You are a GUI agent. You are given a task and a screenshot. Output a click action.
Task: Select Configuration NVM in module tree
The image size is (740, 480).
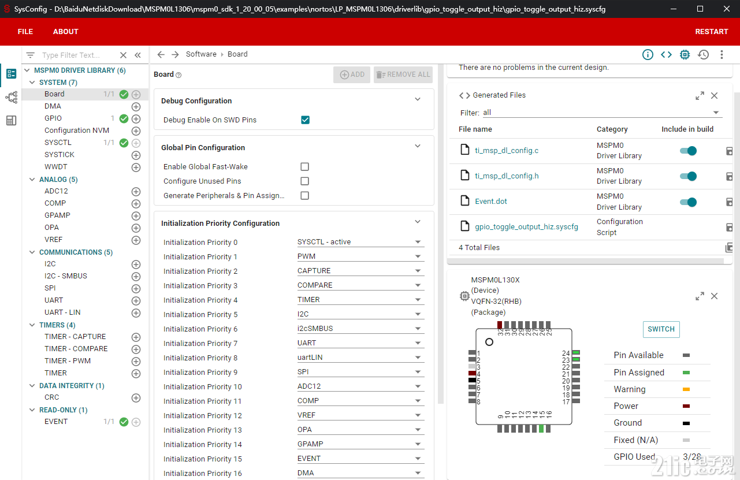[x=77, y=131]
